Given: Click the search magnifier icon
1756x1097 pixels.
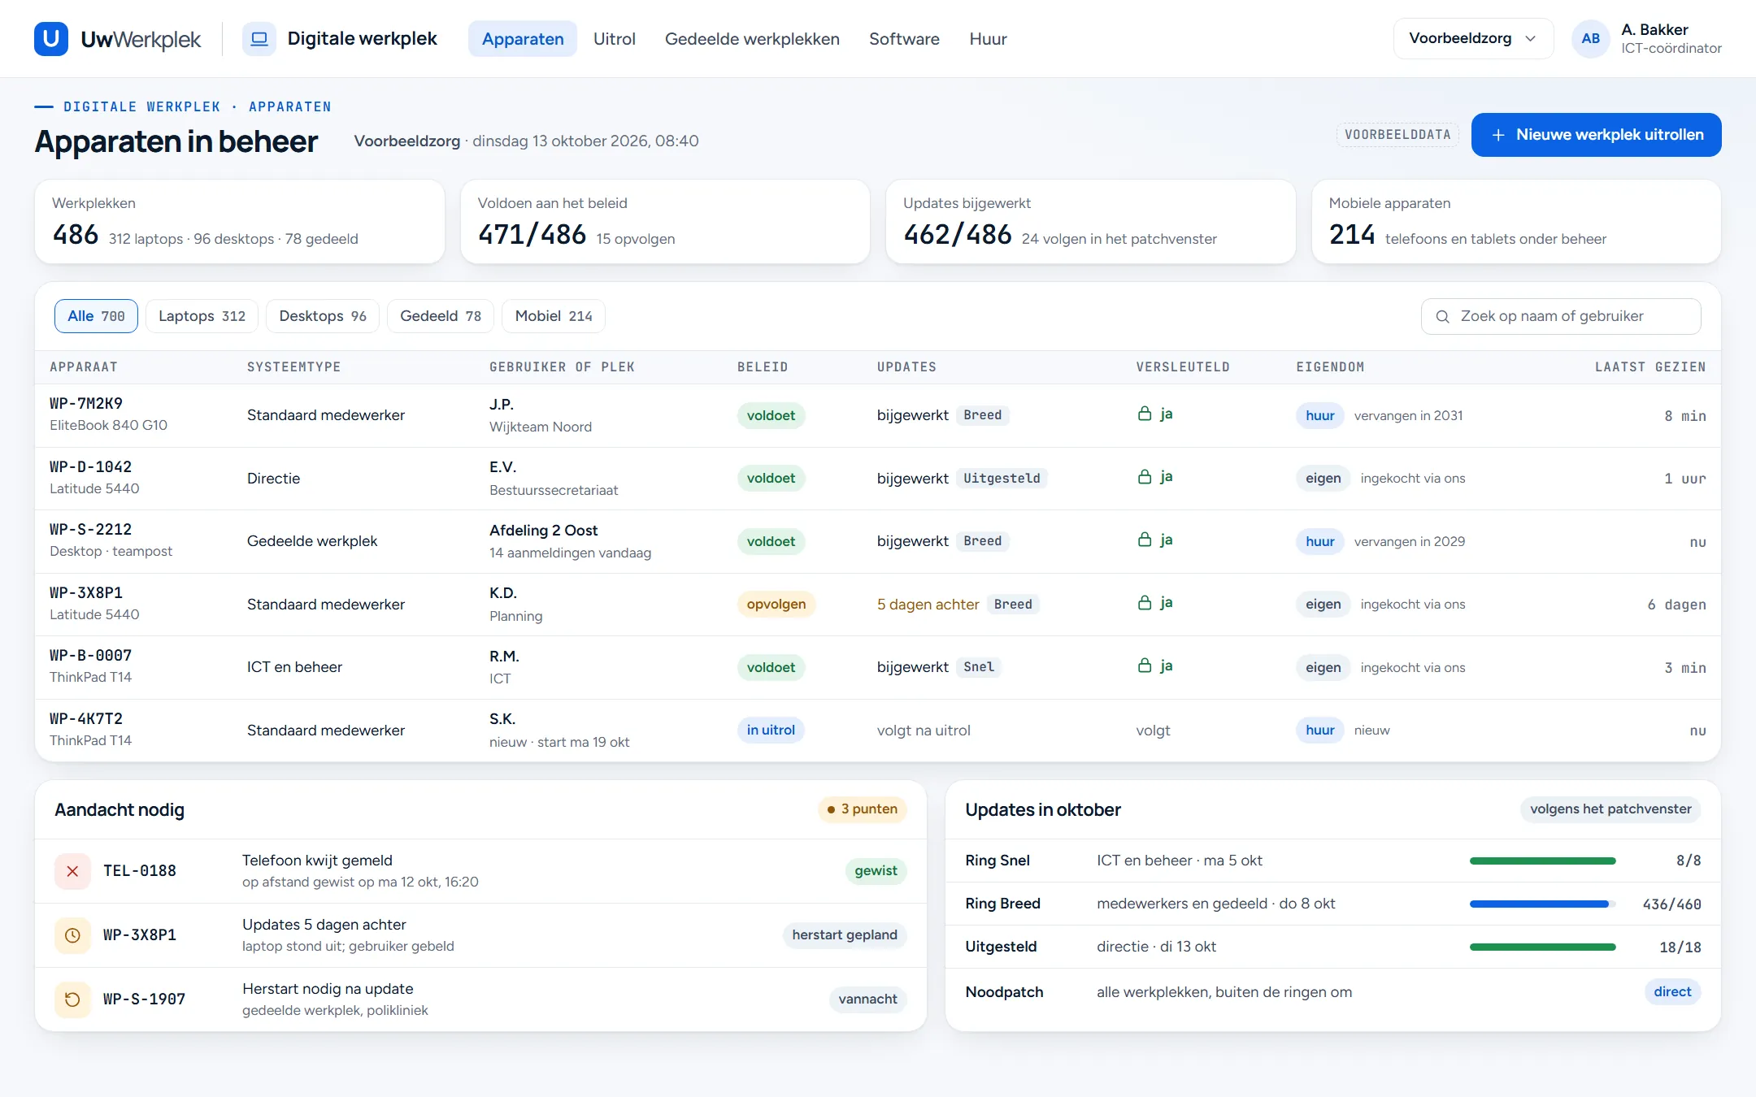Looking at the screenshot, I should point(1443,317).
